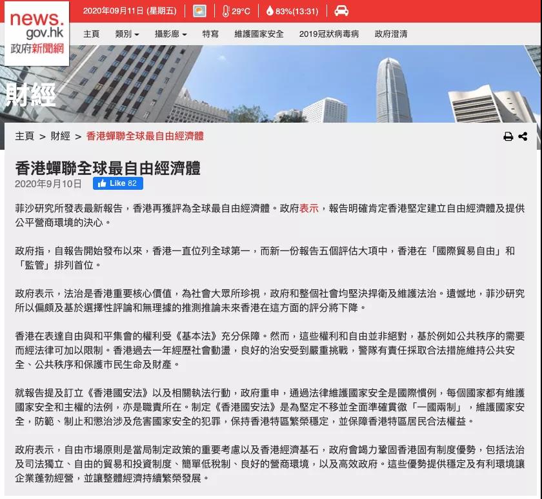Click the 主頁 breadcrumb link
This screenshot has width=542, height=499.
pos(25,136)
